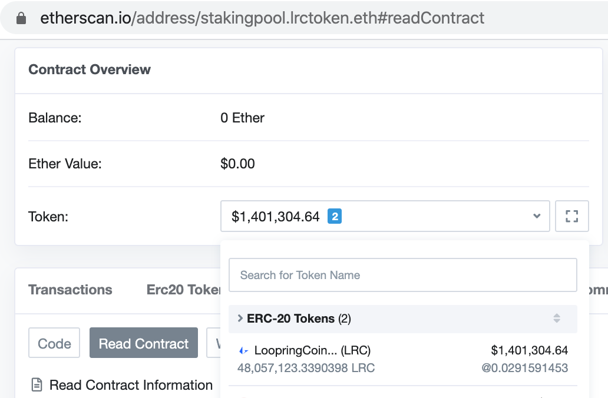The width and height of the screenshot is (608, 398).
Task: Open the LoopringCoin (LRC) token link
Action: tap(312, 351)
